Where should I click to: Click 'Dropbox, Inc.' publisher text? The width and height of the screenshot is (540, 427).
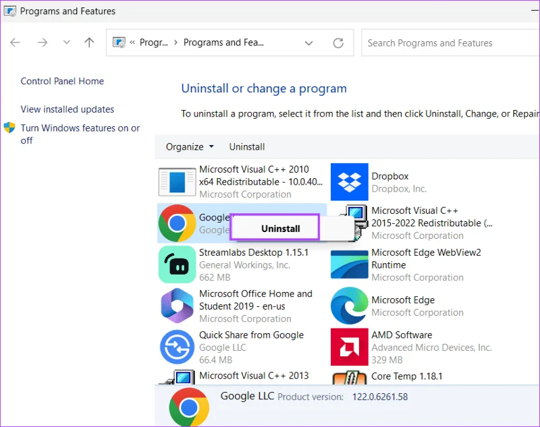pyautogui.click(x=399, y=189)
